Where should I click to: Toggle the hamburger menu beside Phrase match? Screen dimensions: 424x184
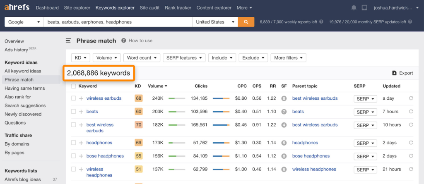coord(69,41)
